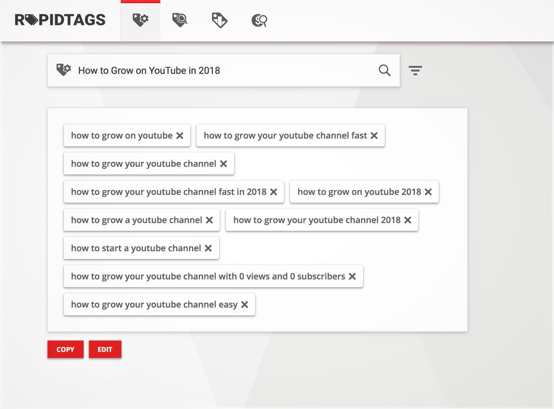Select tag text 'how to grow a youtube channel'

(x=137, y=220)
